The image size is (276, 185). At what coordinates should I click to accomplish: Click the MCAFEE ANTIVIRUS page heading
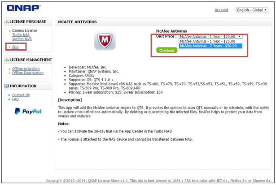point(77,22)
